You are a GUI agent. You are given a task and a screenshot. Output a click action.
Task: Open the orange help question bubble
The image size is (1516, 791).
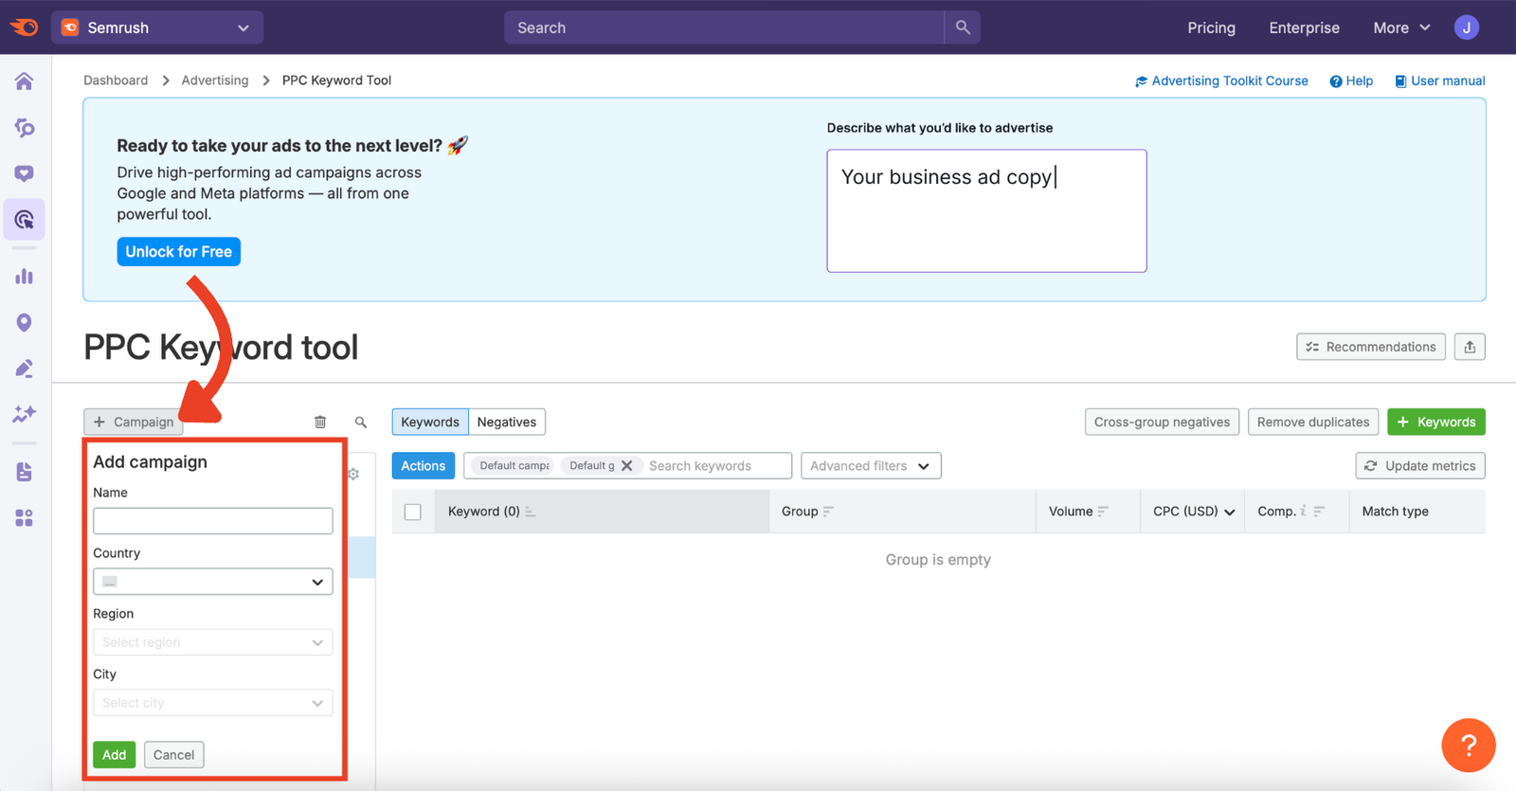pyautogui.click(x=1469, y=746)
